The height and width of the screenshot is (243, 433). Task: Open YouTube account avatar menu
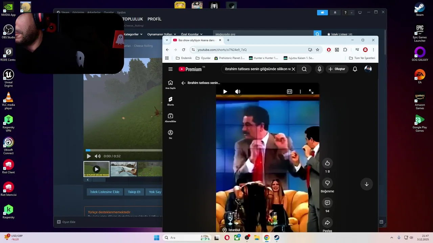[368, 69]
